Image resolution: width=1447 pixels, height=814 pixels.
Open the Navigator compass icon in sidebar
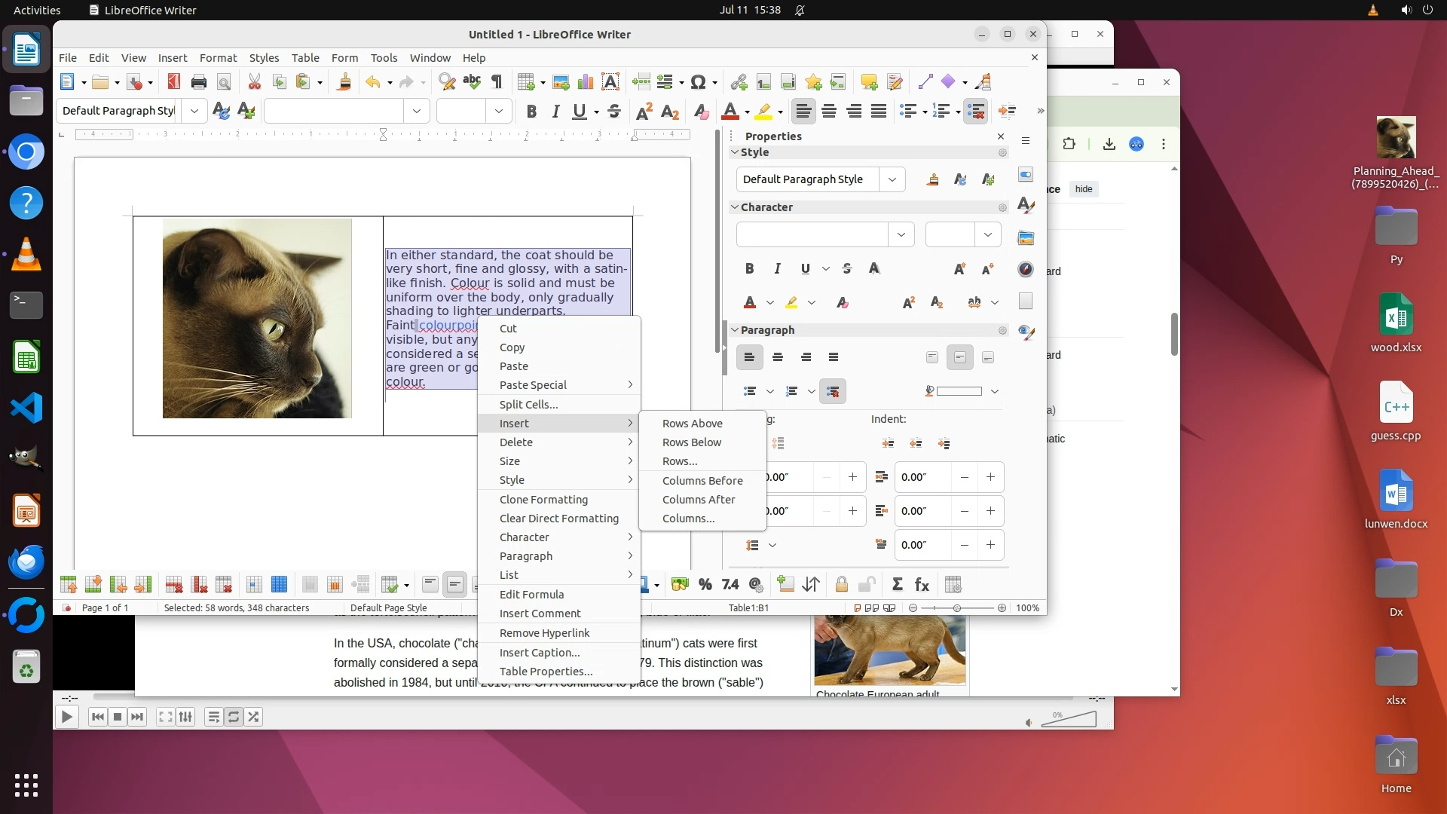tap(1026, 269)
